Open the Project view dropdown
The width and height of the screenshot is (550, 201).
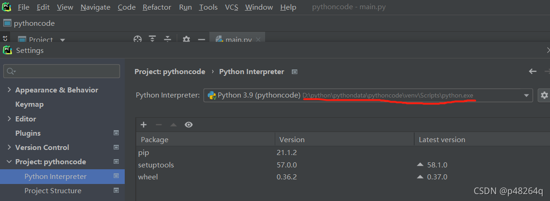point(63,40)
